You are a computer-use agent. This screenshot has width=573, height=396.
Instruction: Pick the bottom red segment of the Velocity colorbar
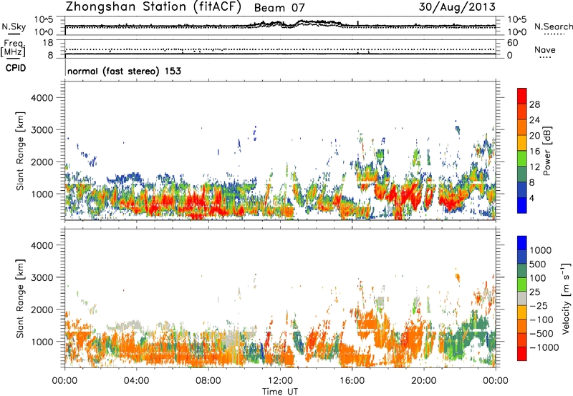(522, 353)
